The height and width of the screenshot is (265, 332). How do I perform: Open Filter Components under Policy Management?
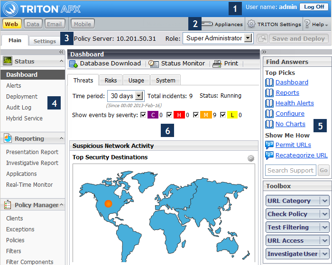30,262
